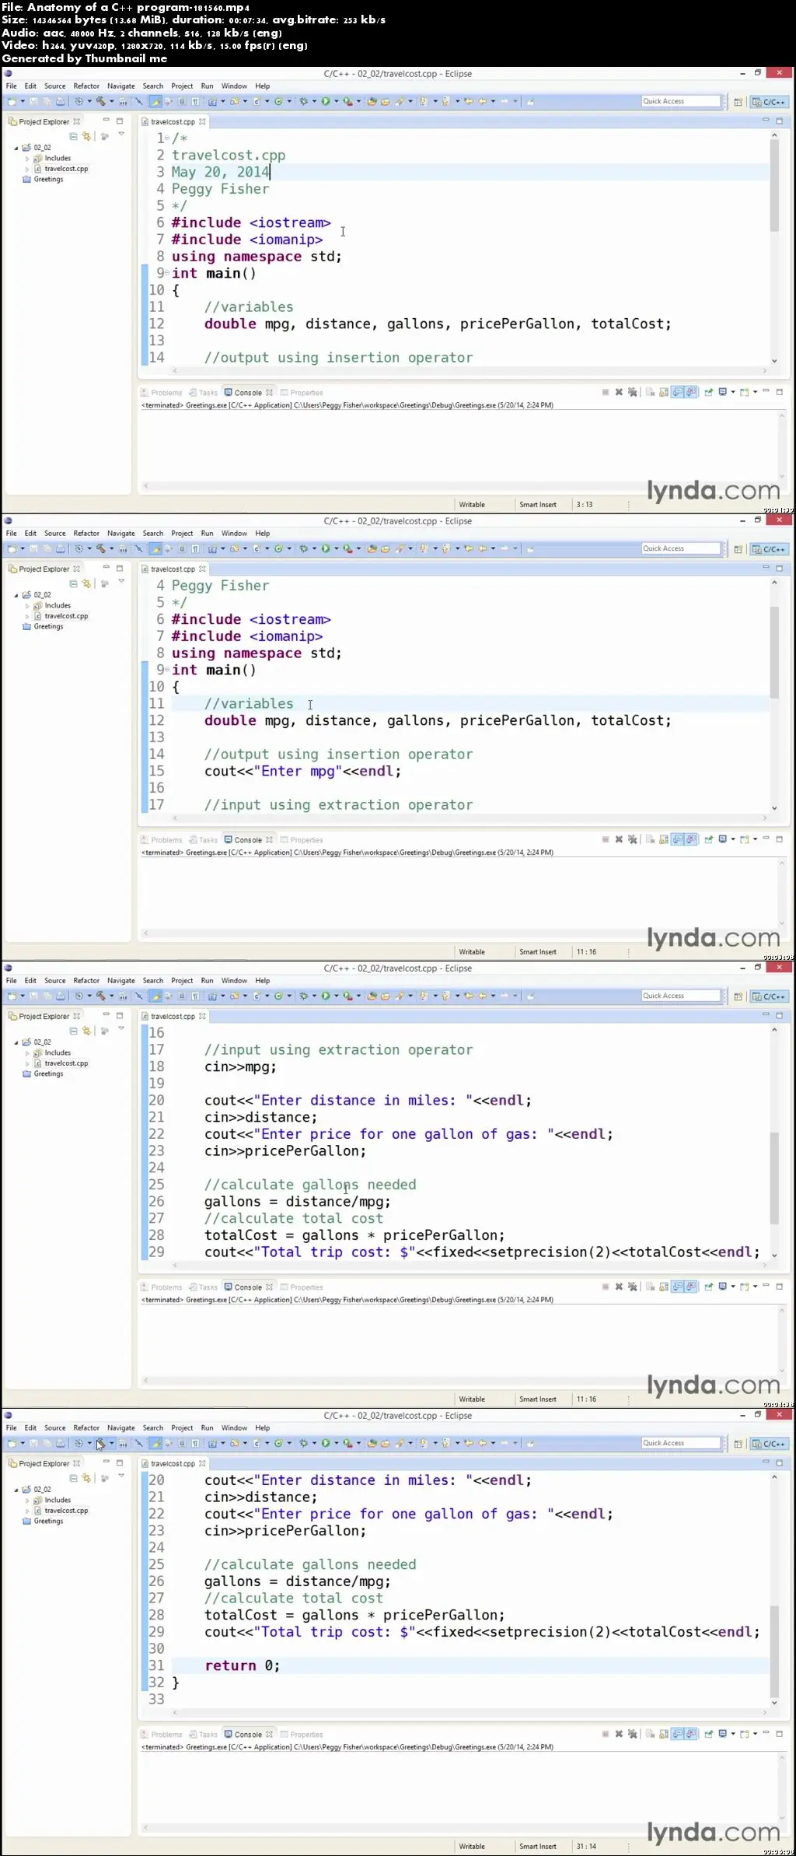796x1856 pixels.
Task: Switch to Problems tab in 3:13 frame
Action: tap(162, 393)
